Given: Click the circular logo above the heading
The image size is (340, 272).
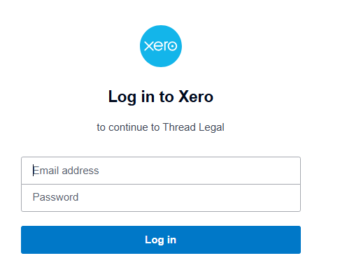Looking at the screenshot, I should (x=161, y=46).
